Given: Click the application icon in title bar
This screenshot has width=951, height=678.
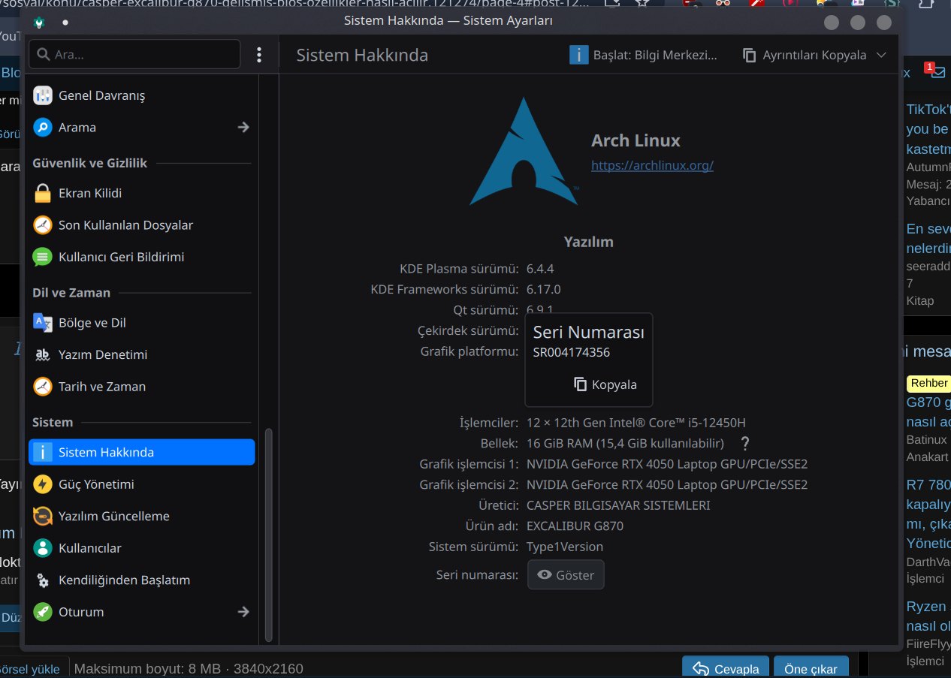Looking at the screenshot, I should (x=39, y=22).
